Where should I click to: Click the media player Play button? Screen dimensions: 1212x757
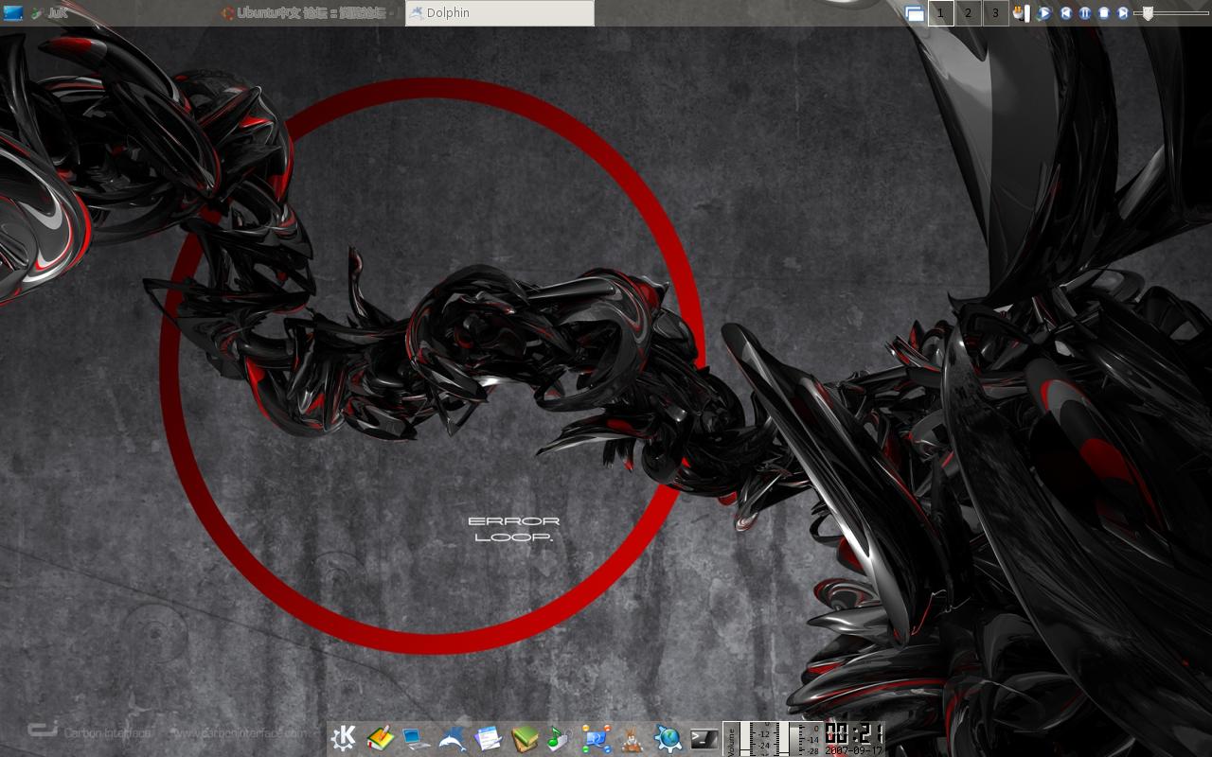1044,13
